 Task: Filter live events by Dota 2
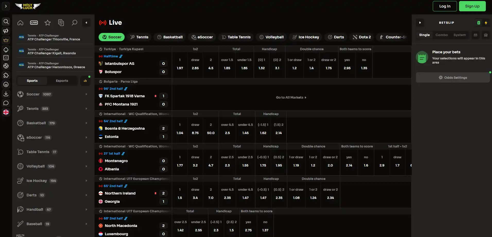[x=362, y=37]
